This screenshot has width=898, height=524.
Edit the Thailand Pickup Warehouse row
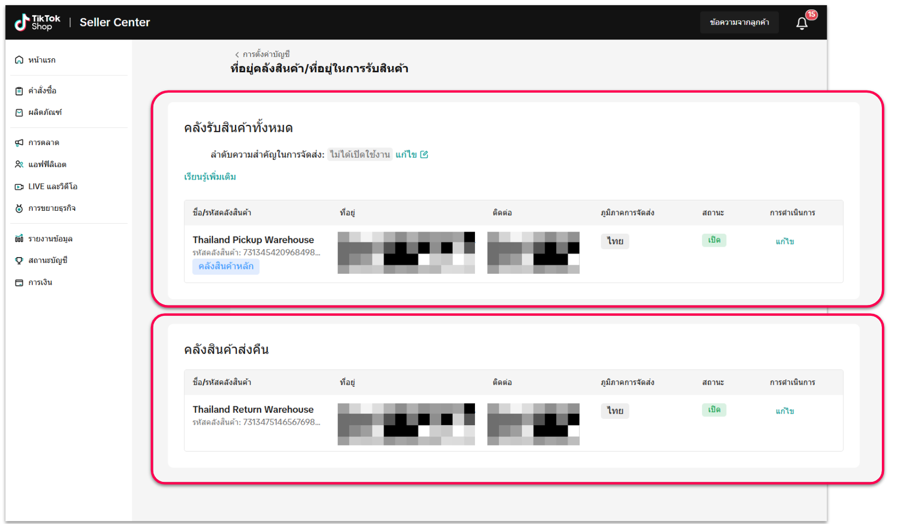pos(784,241)
